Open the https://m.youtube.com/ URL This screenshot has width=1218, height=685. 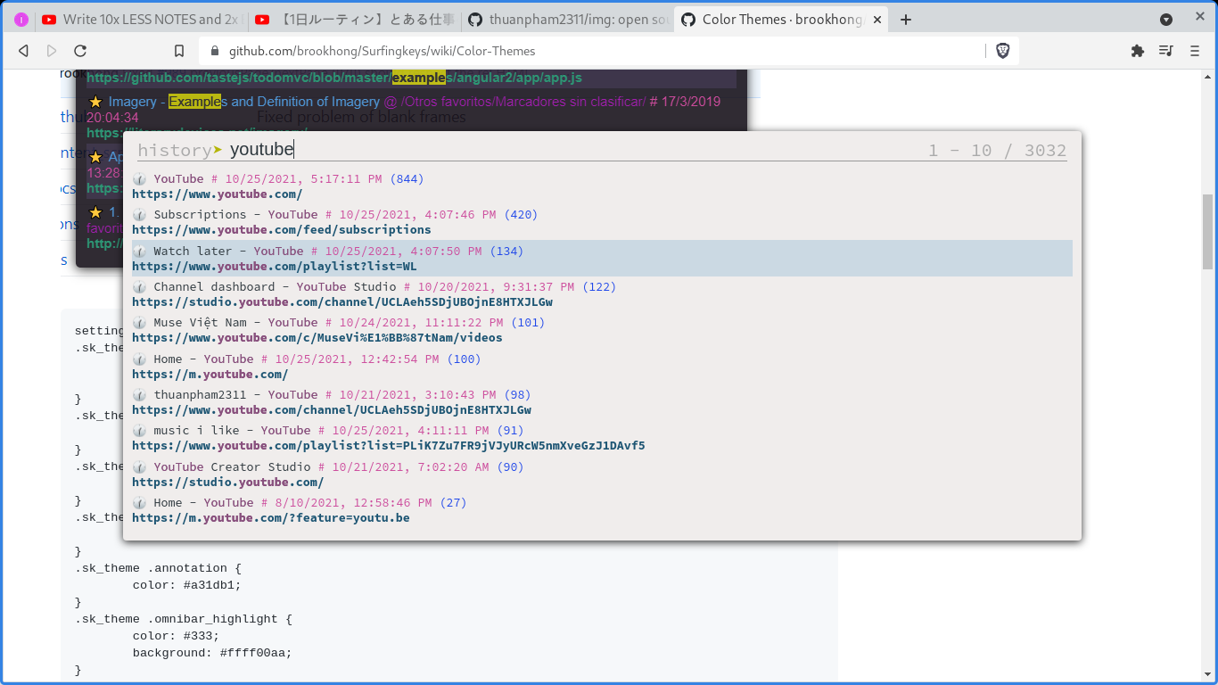pyautogui.click(x=210, y=375)
